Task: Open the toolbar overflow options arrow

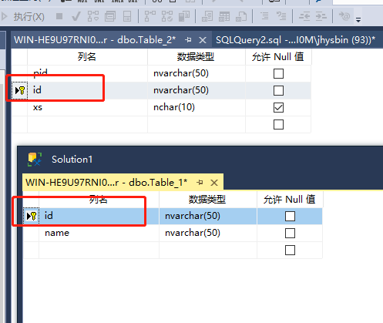Action: coord(358,19)
